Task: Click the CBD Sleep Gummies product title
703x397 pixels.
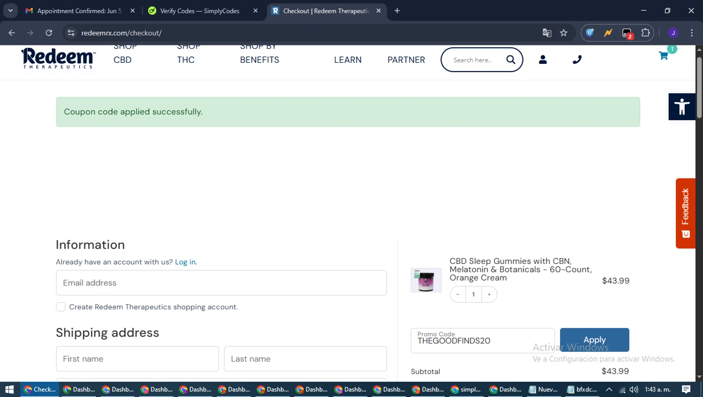Action: tap(520, 270)
